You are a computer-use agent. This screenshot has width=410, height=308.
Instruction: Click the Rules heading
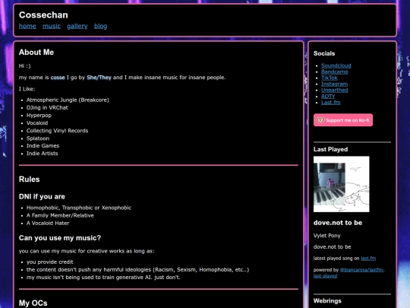coord(30,179)
